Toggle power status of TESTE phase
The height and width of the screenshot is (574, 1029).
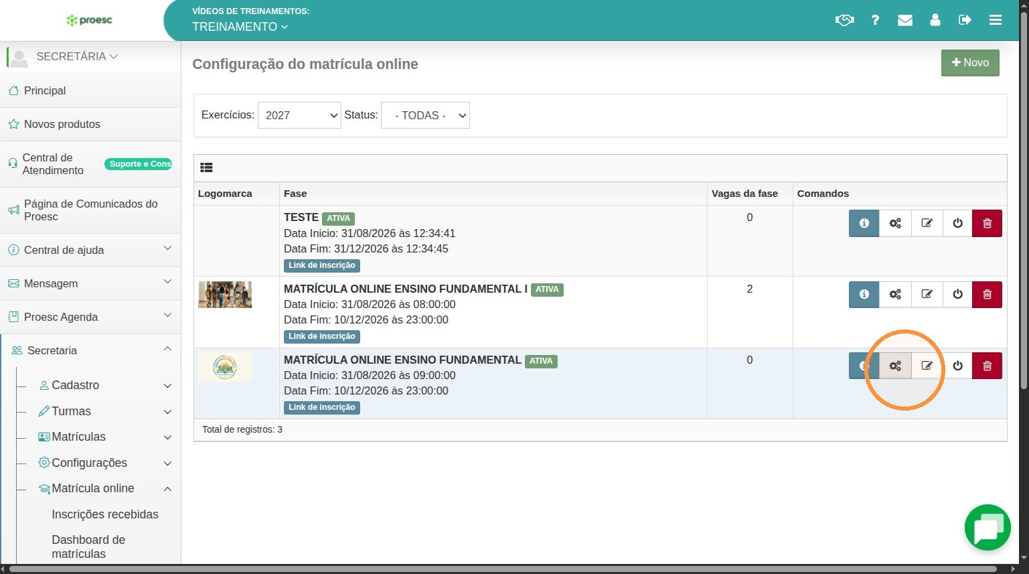pos(957,223)
